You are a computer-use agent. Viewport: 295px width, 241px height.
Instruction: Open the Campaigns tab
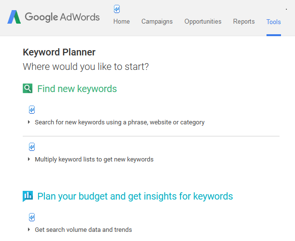point(157,22)
